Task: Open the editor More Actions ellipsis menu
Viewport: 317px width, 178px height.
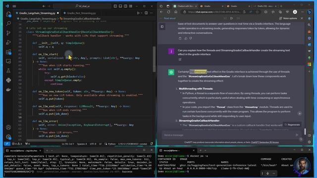Action: [152, 13]
